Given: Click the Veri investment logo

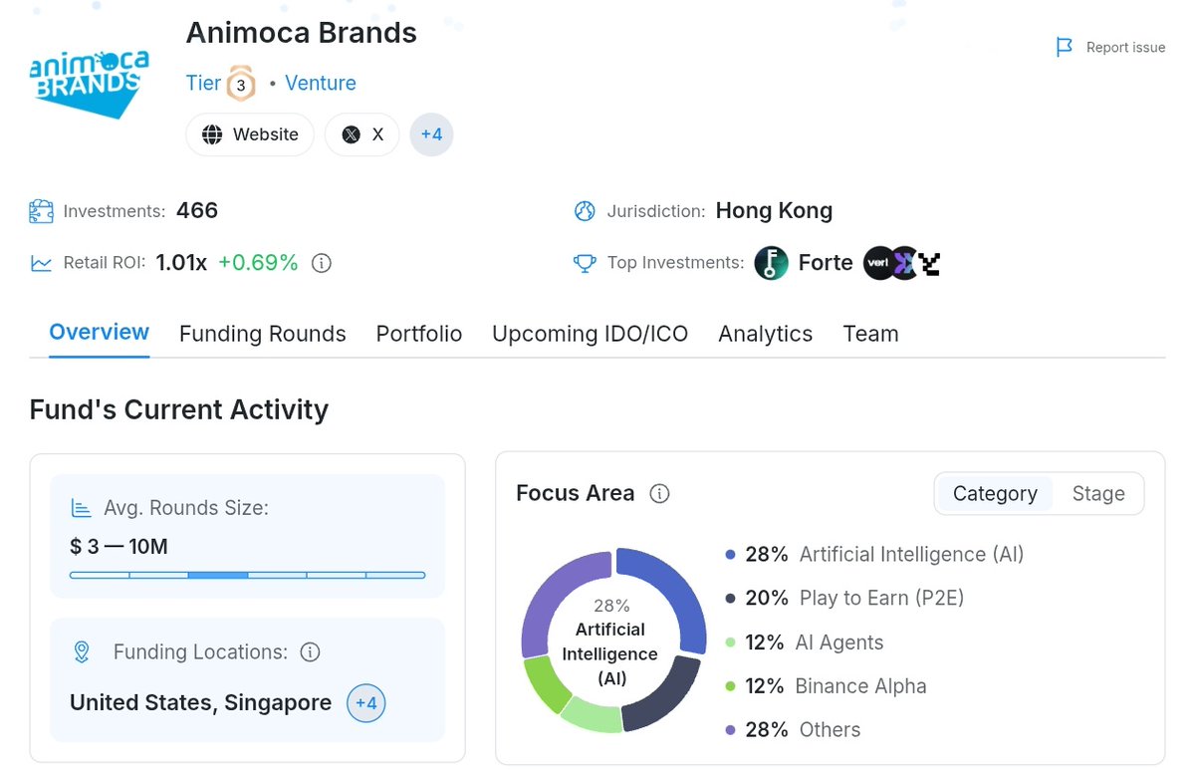Looking at the screenshot, I should [x=878, y=263].
